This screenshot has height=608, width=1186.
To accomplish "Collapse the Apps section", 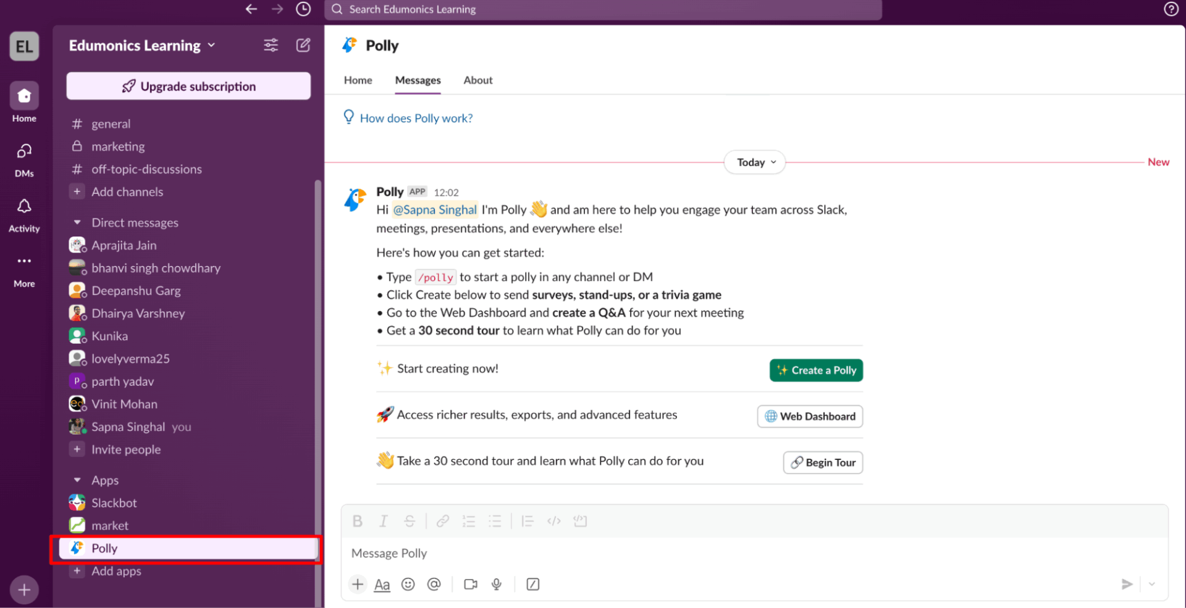I will pos(77,480).
